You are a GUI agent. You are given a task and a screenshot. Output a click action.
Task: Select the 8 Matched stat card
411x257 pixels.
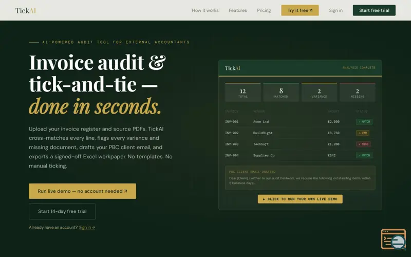tap(281, 93)
